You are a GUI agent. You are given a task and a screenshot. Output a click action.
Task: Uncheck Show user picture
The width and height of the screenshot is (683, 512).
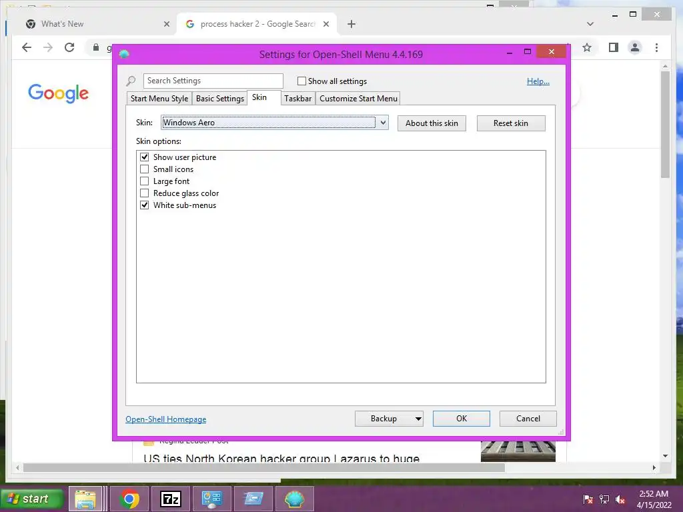pos(145,157)
